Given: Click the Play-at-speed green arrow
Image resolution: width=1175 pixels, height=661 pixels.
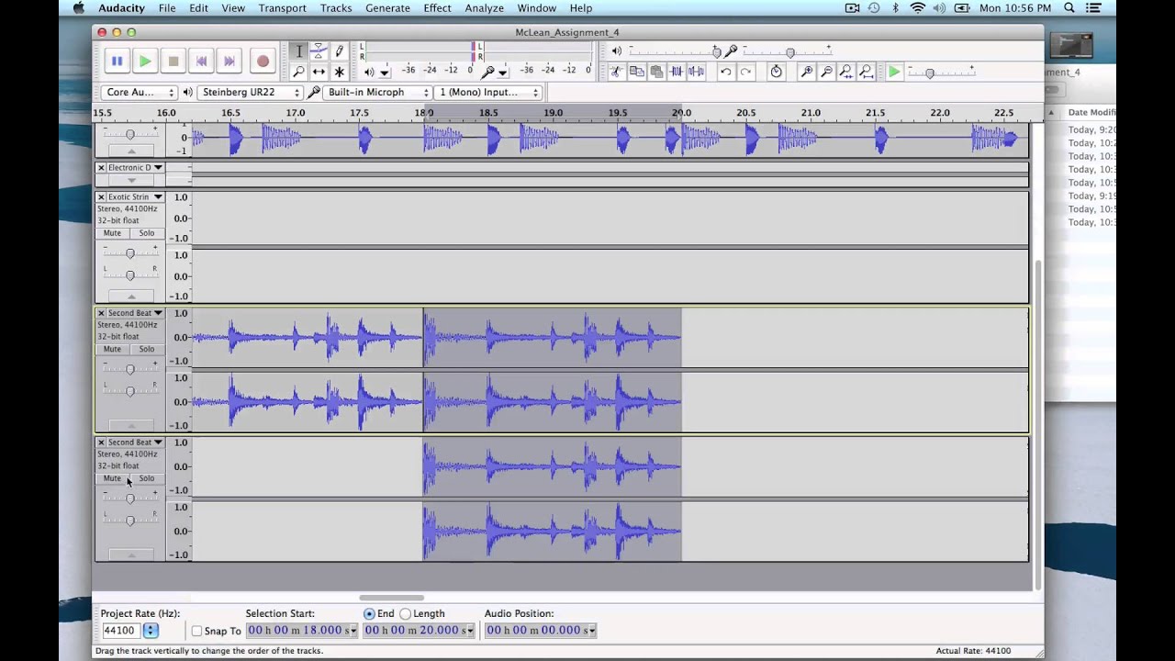Looking at the screenshot, I should 894,72.
